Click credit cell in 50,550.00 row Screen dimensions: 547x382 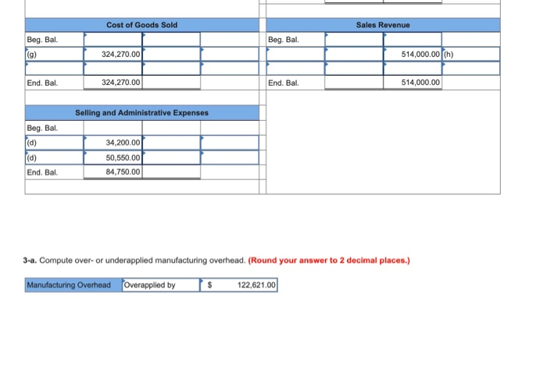point(171,157)
